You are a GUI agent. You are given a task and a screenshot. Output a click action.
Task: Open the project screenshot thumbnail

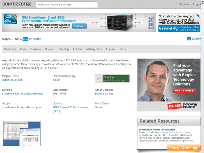click(x=22, y=134)
